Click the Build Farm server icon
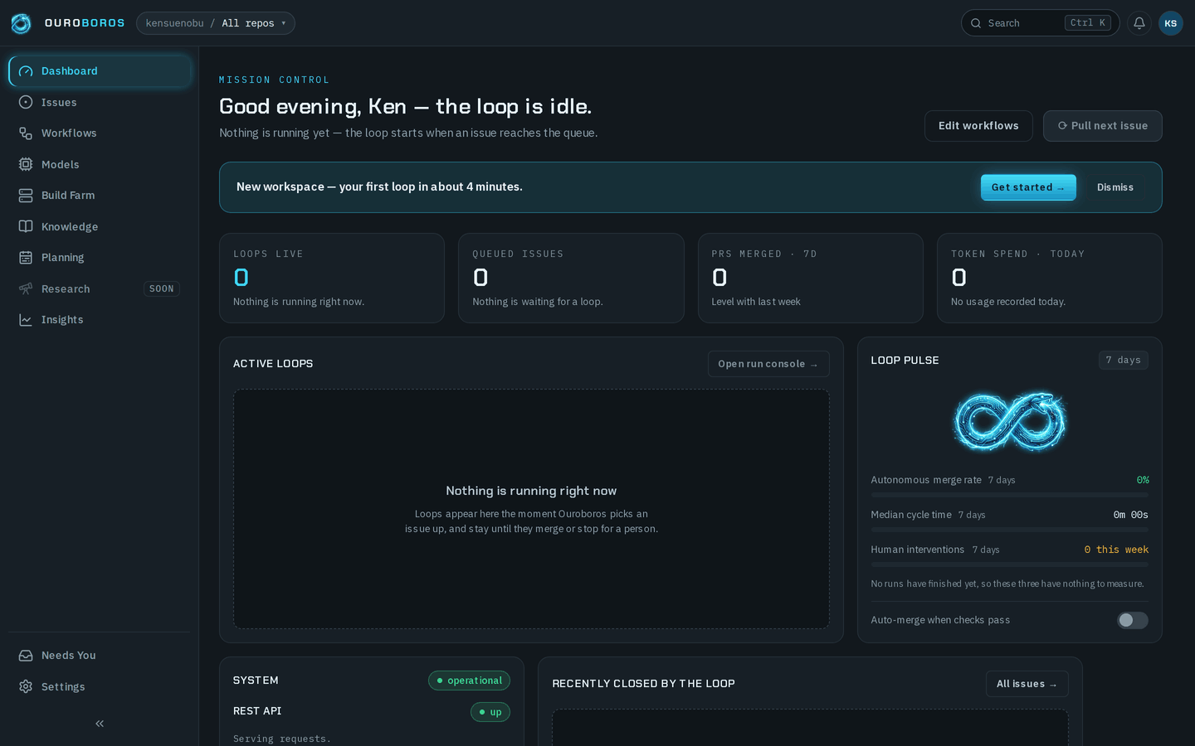This screenshot has height=746, width=1195. pos(26,196)
